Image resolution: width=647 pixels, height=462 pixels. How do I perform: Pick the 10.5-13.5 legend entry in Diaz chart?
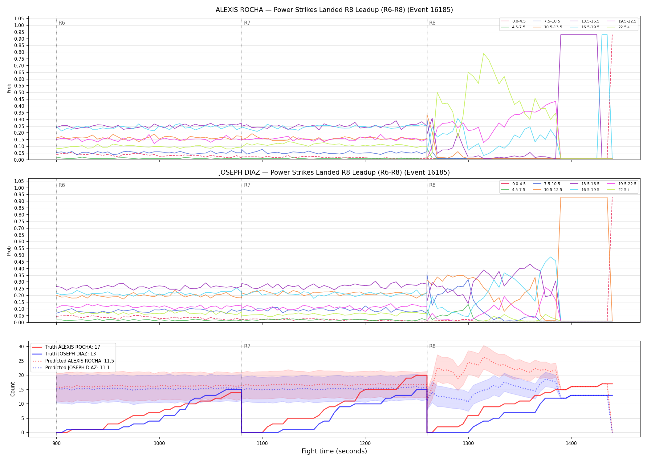click(x=547, y=190)
